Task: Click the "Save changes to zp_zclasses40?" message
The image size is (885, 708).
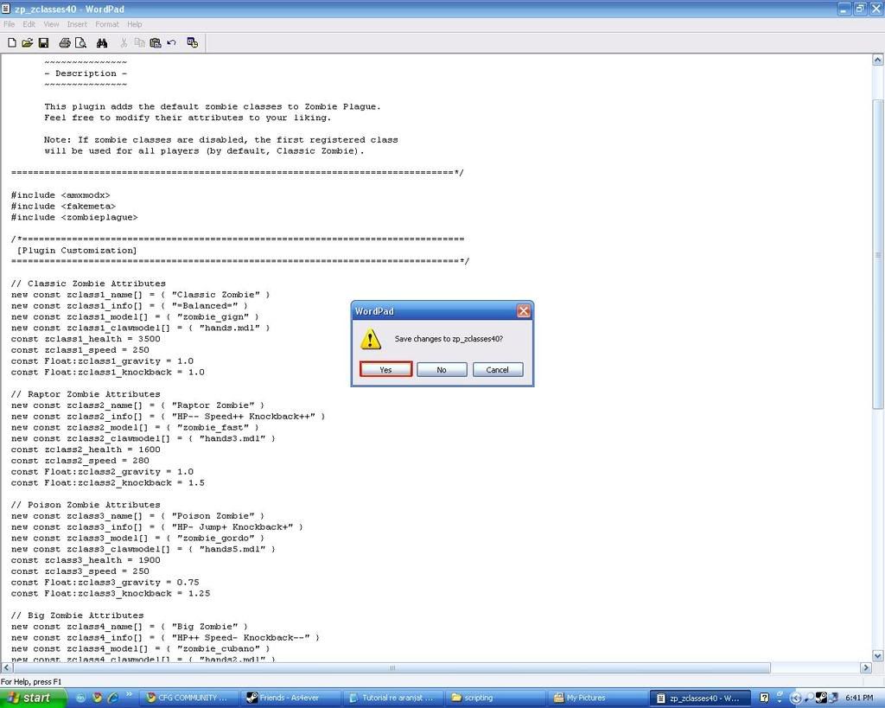Action: coord(449,339)
